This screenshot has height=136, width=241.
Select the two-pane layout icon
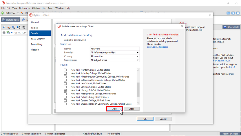[233, 13]
